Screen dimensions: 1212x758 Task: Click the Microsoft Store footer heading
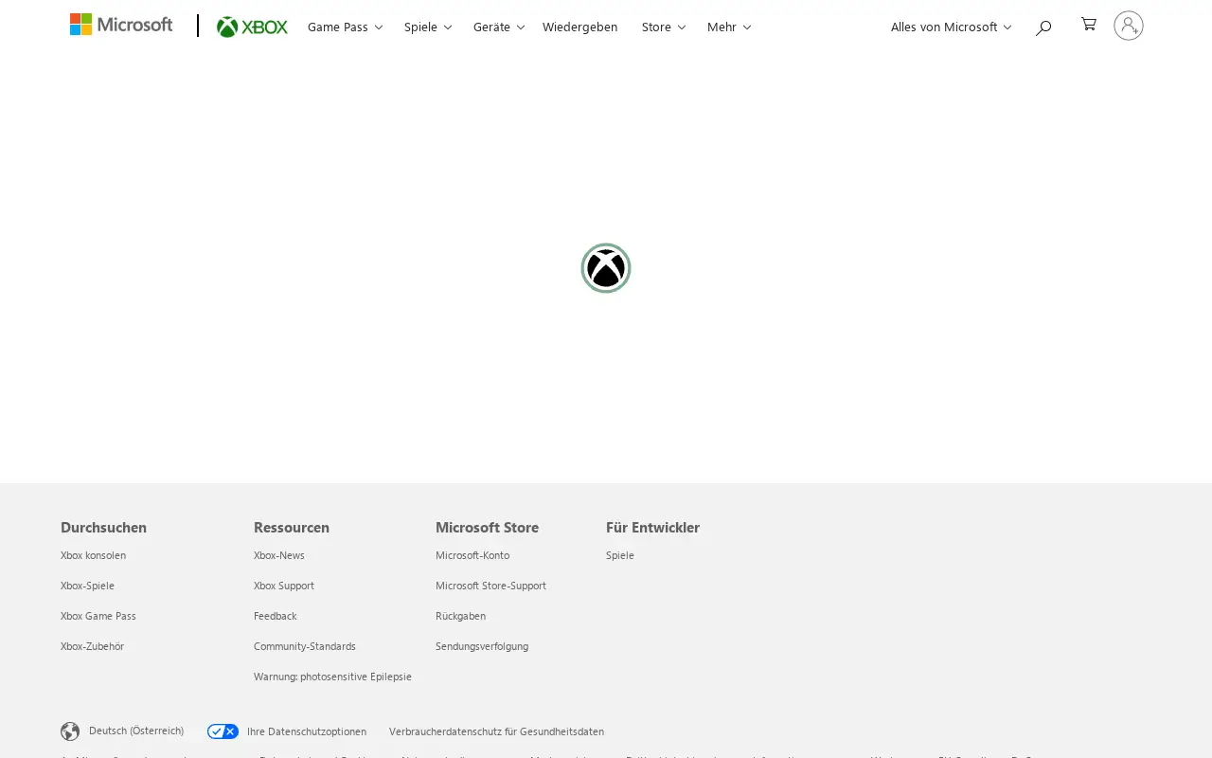coord(487,527)
